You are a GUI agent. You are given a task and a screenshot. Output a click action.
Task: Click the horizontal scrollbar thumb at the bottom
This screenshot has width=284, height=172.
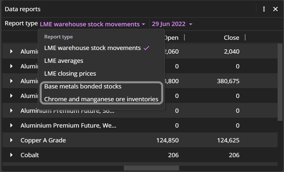coord(151,168)
